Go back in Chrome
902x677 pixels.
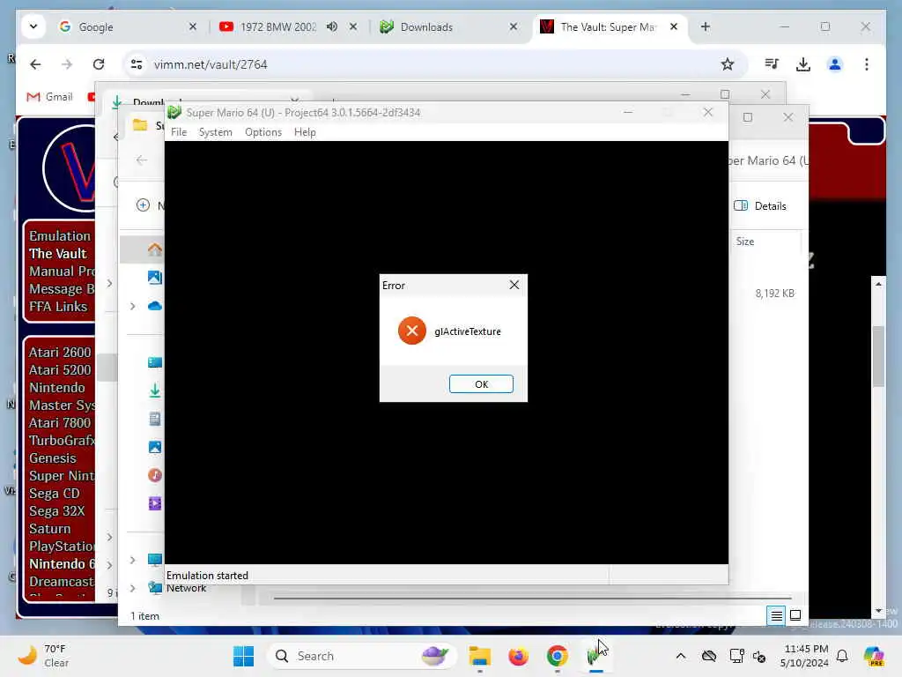coord(35,64)
